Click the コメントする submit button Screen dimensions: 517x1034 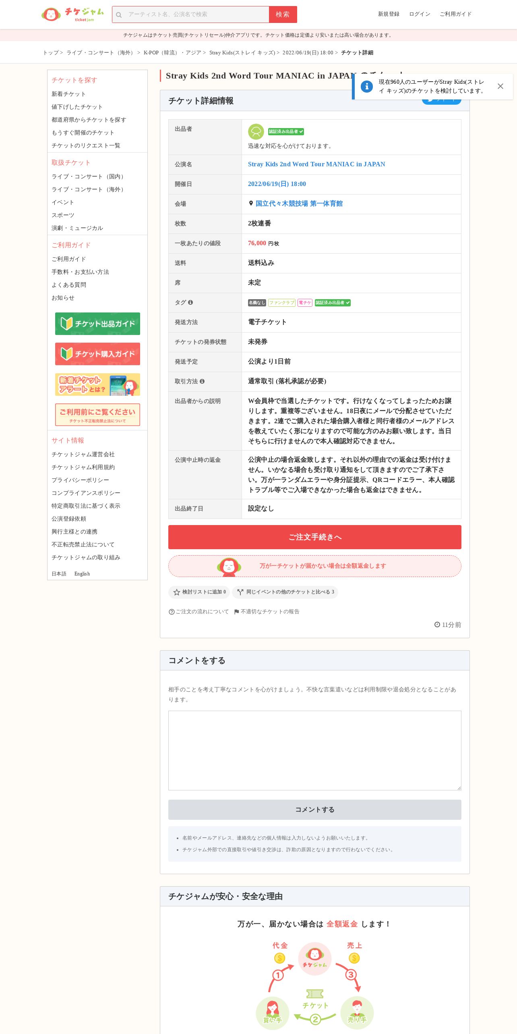[315, 810]
